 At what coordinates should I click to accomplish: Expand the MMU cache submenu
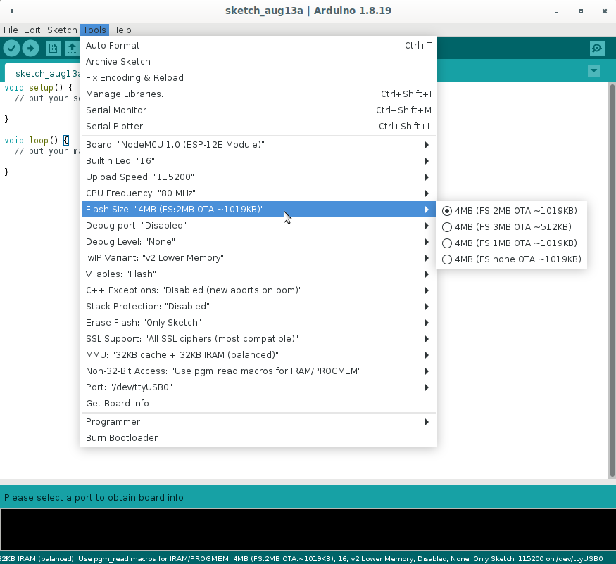[258, 355]
